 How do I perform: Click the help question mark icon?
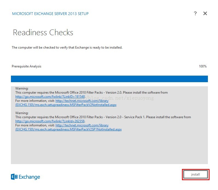tap(195, 13)
